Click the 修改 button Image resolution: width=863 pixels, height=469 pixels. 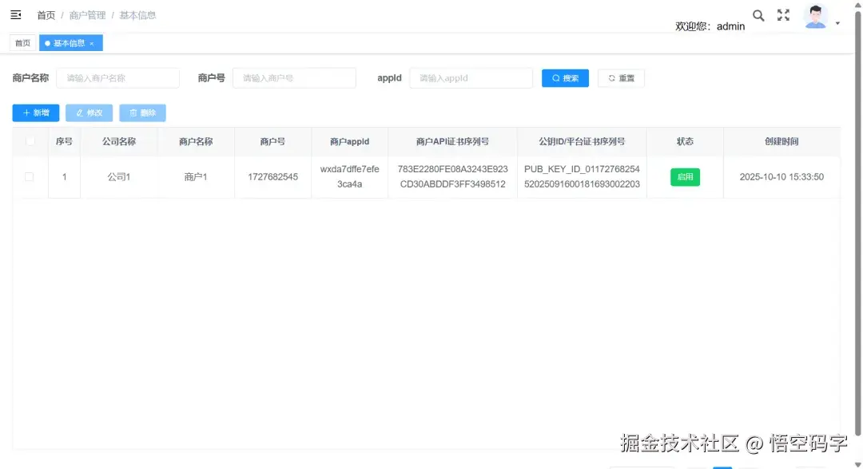[x=89, y=112]
